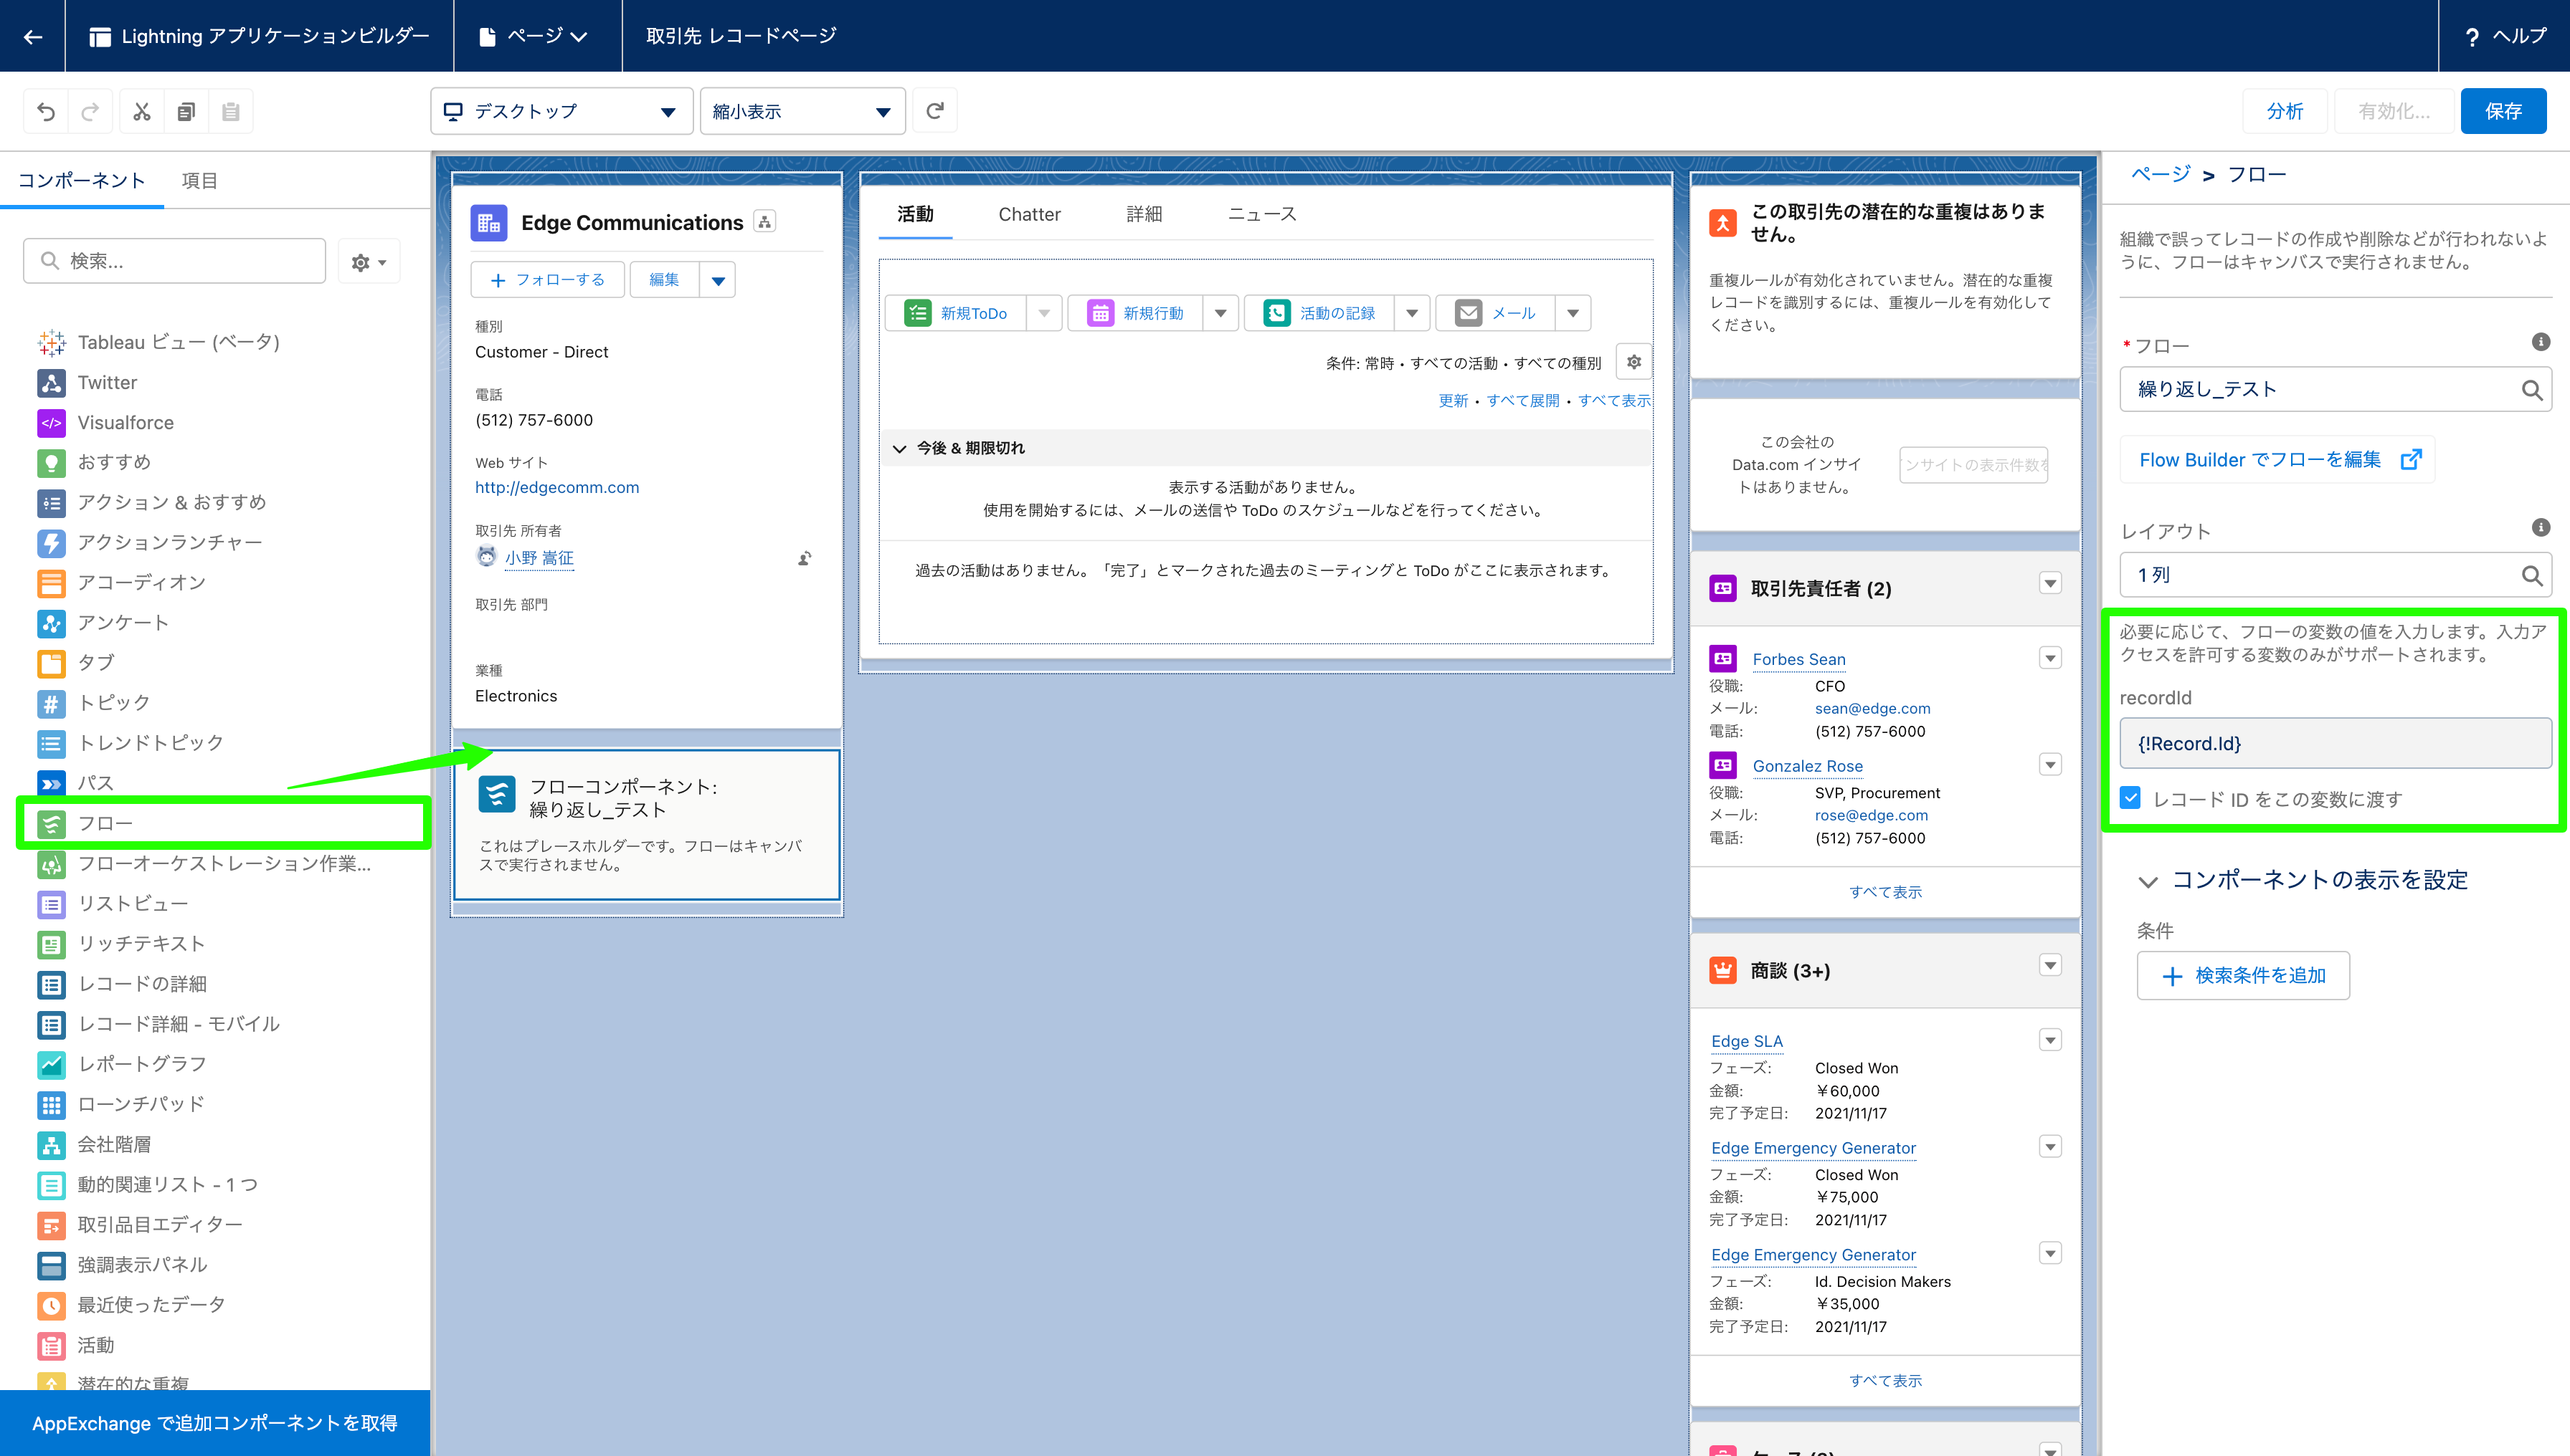Open the 縮小表示 zoom dropdown
Screen dimensions: 2570x1456
point(802,111)
